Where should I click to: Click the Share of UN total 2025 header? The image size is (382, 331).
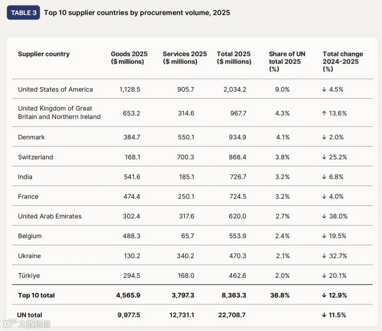click(x=287, y=62)
